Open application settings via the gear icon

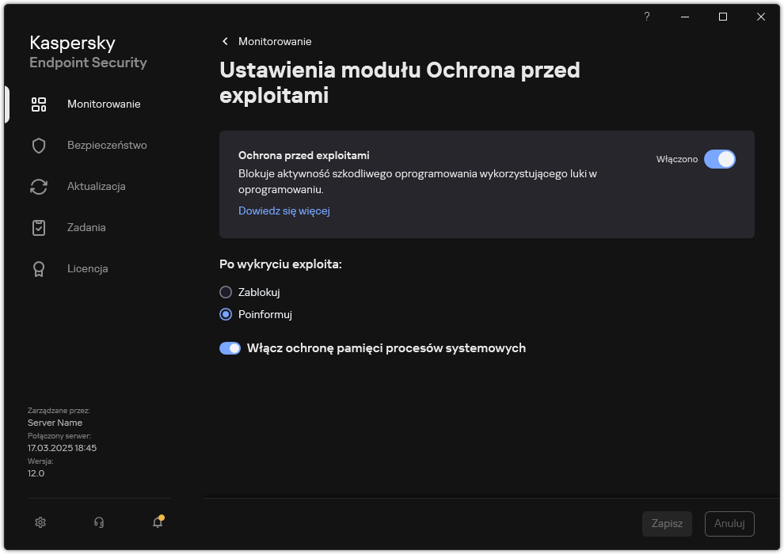tap(40, 522)
